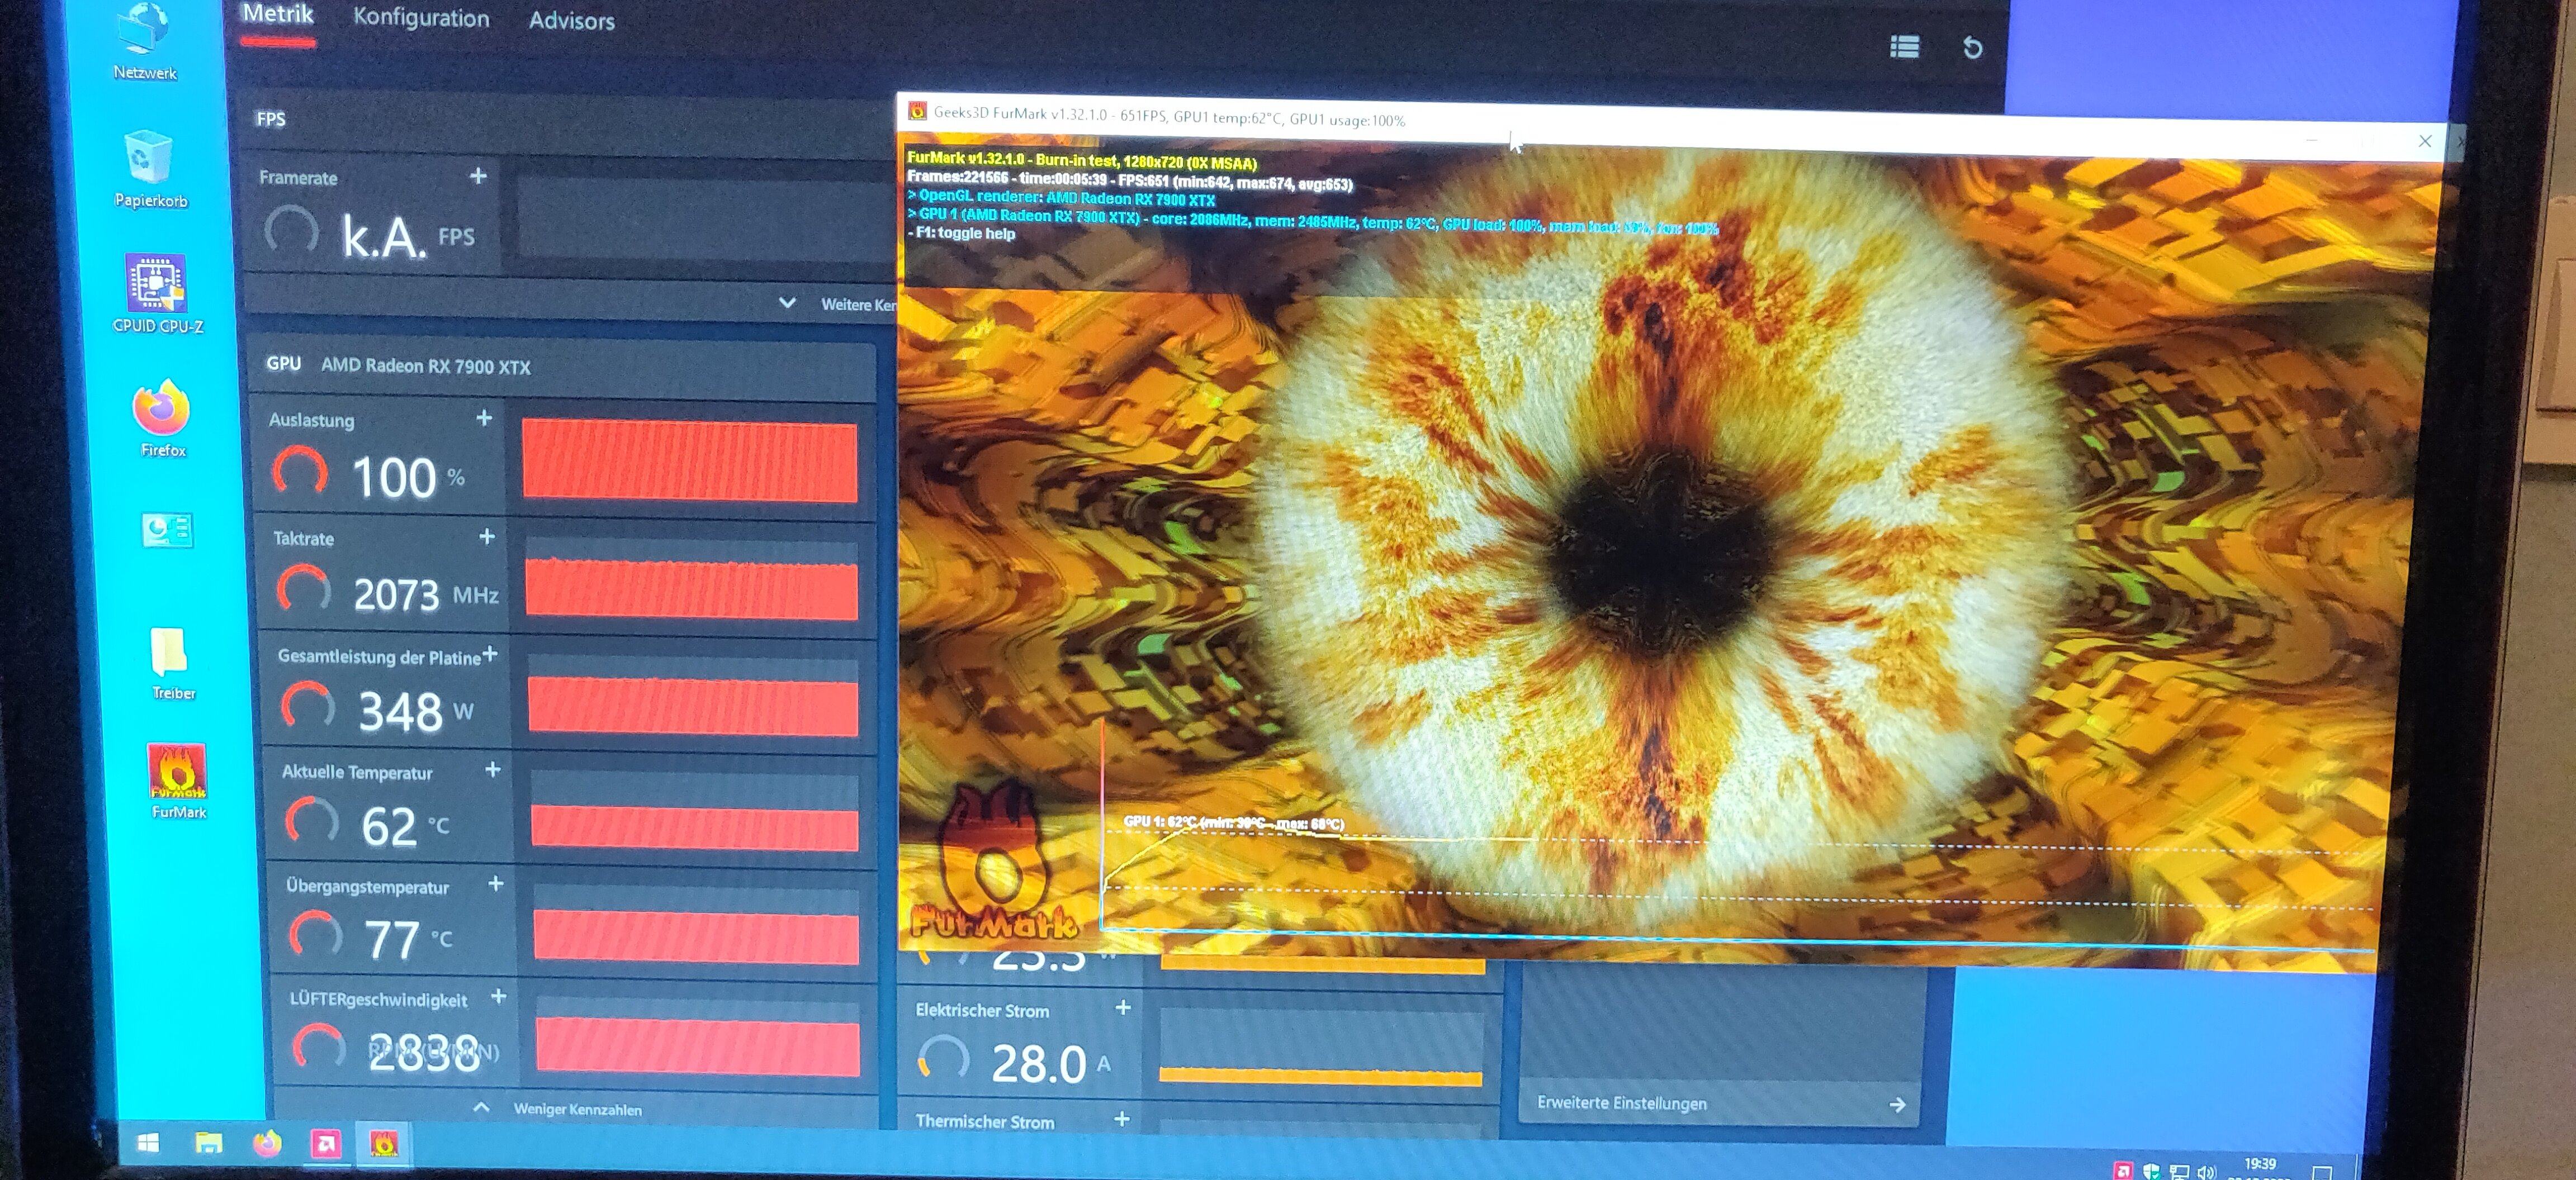Screen dimensions: 2576x1180
Task: Click the AMD Radeon RX 7900 XTX heading
Action: tap(426, 366)
